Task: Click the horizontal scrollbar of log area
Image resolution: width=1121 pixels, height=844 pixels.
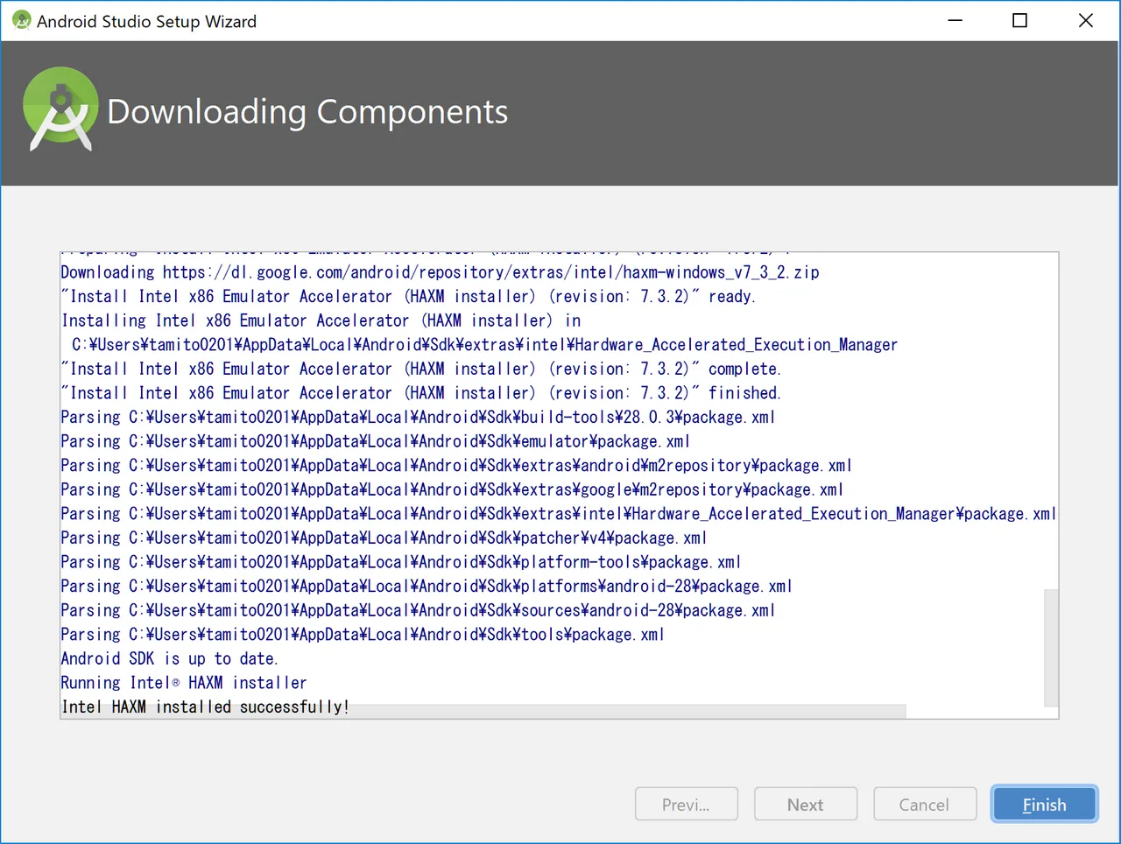Action: [x=483, y=712]
